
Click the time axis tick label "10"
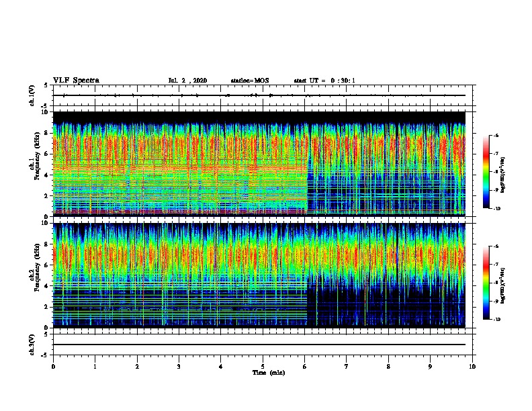[472, 367]
